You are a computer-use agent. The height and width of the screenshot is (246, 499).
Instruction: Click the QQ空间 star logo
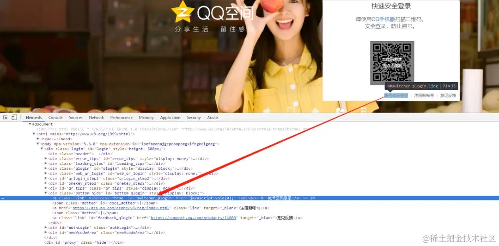pos(183,12)
